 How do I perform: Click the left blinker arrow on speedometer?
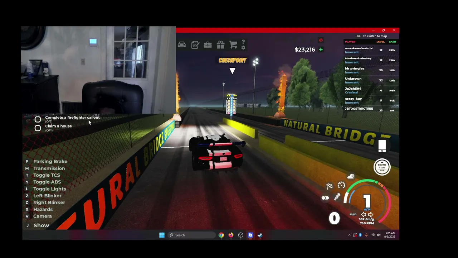point(364,214)
